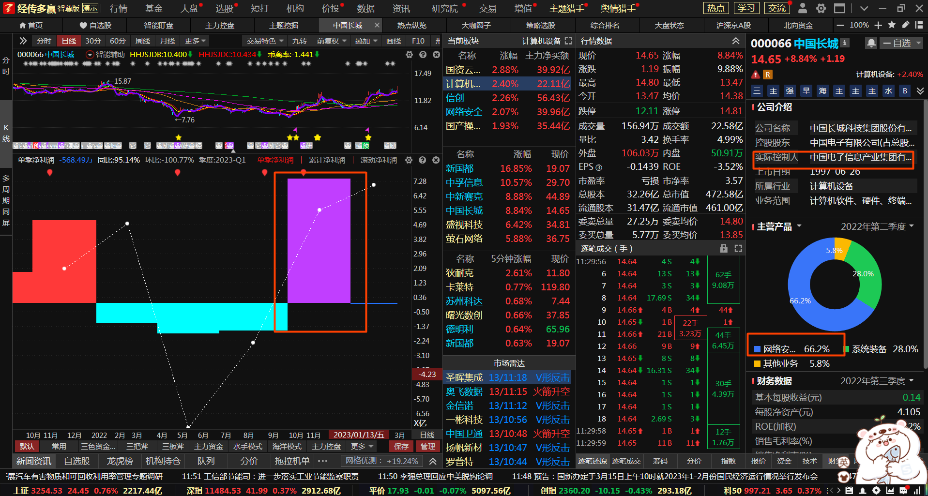Open the 研究院 top menu
The image size is (928, 496).
coord(445,8)
